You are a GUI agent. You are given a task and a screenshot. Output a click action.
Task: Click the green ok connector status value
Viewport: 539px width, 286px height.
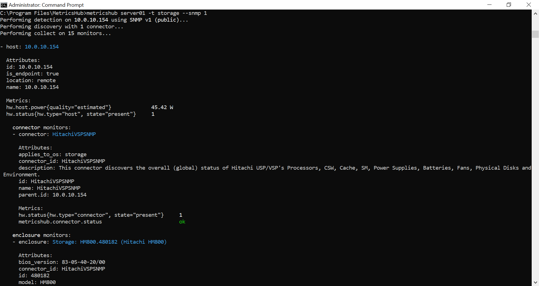[182, 222]
